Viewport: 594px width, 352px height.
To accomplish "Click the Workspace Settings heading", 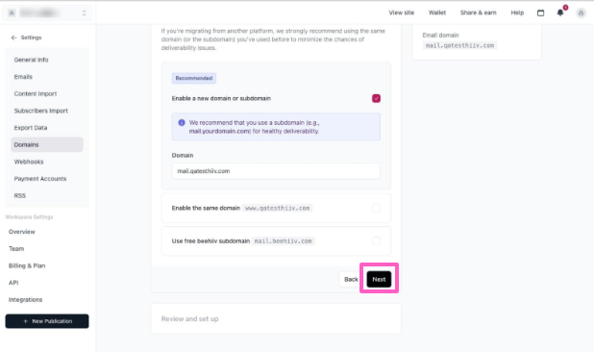I will pyautogui.click(x=29, y=217).
